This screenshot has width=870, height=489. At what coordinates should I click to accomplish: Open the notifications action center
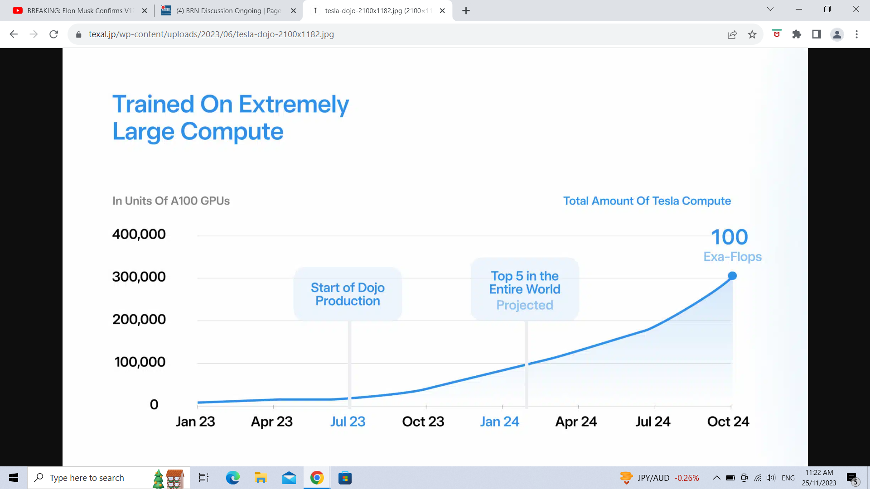pyautogui.click(x=852, y=478)
